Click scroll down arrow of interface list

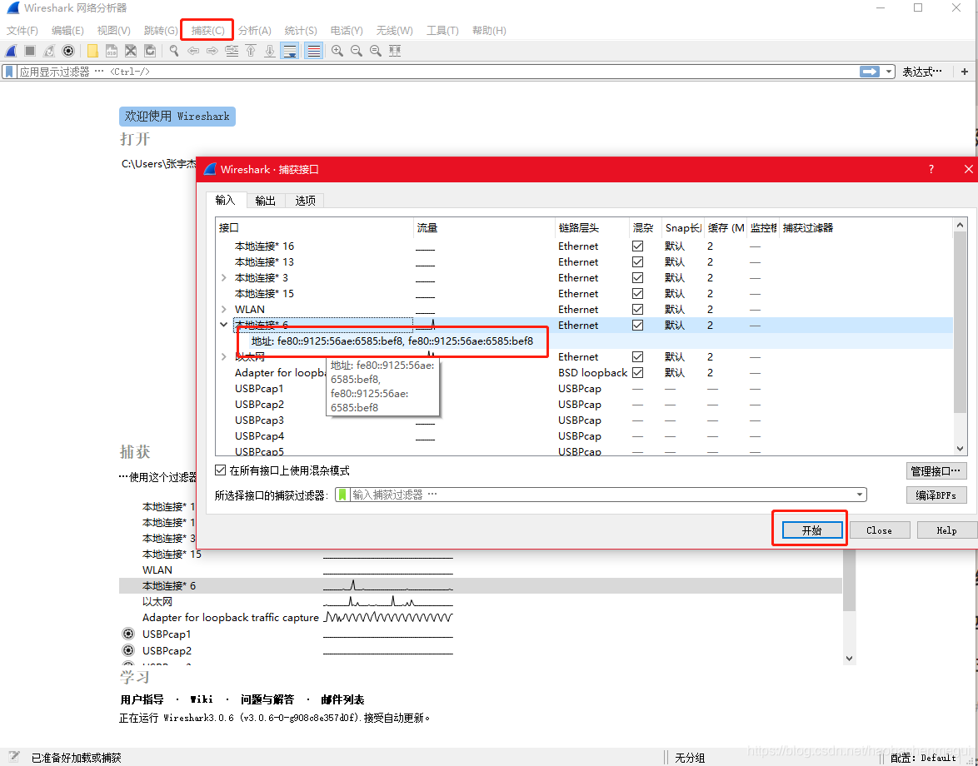pos(960,449)
